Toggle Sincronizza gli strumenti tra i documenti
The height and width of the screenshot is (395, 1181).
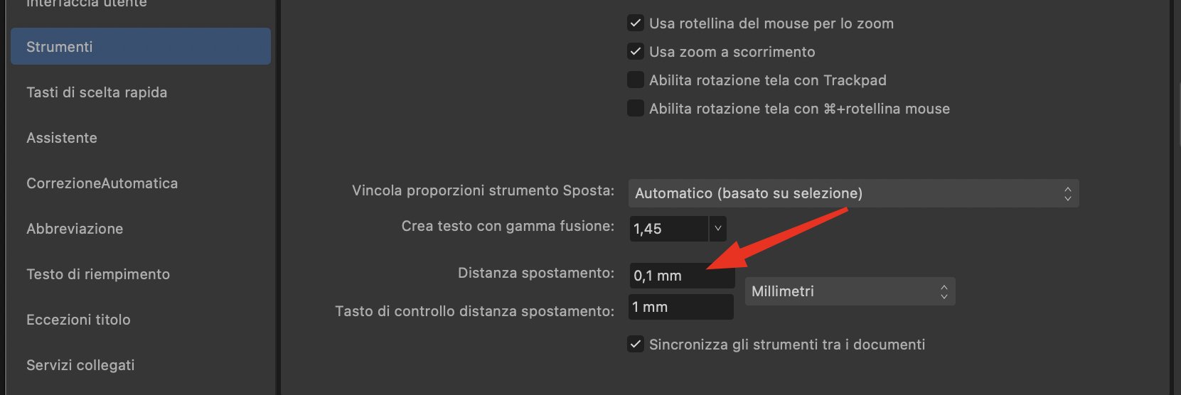tap(636, 344)
